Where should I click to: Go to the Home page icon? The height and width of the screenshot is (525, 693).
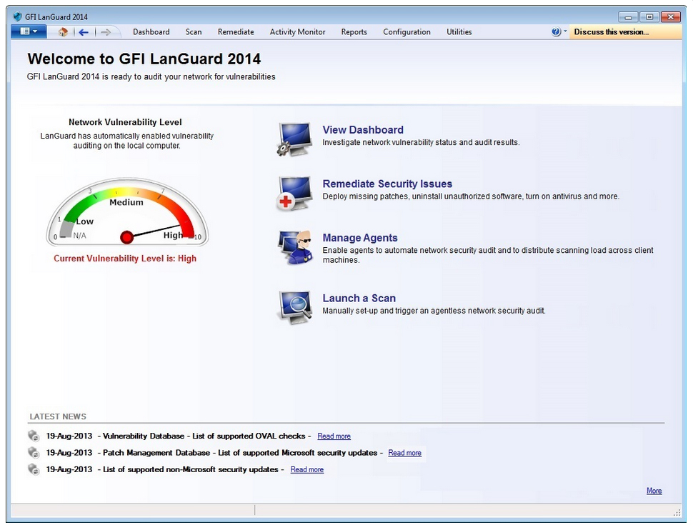(x=63, y=32)
